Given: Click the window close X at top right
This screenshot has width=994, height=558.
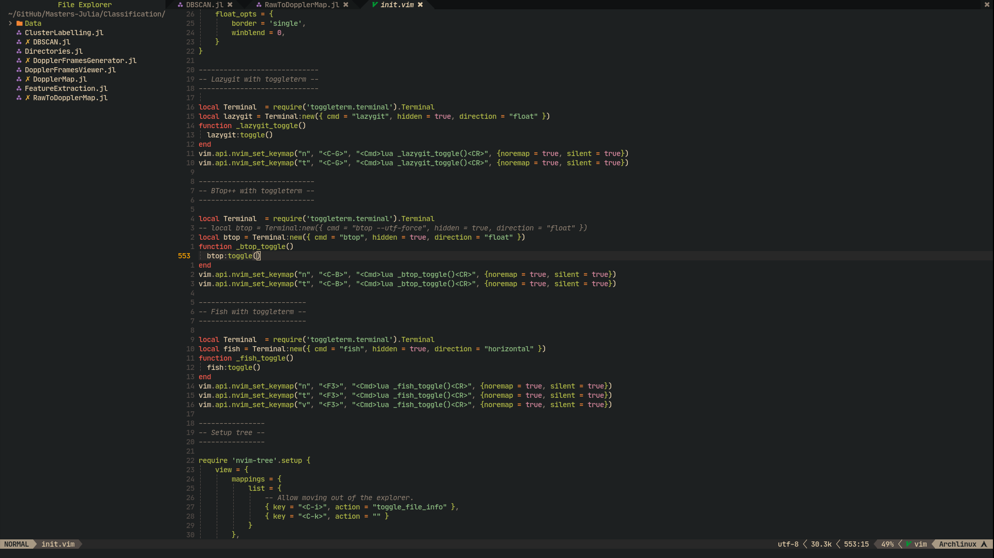Looking at the screenshot, I should click(987, 5).
